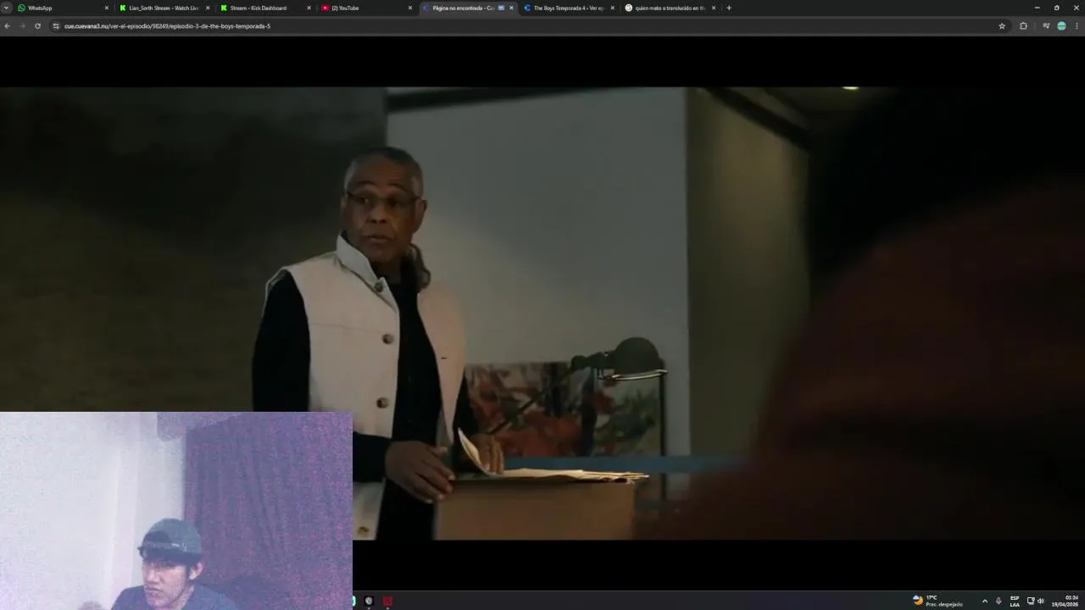Image resolution: width=1085 pixels, height=610 pixels.
Task: Close the YouTube tab
Action: [410, 8]
